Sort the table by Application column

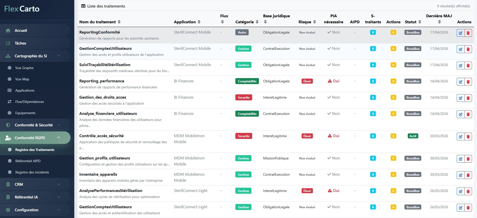coord(199,22)
